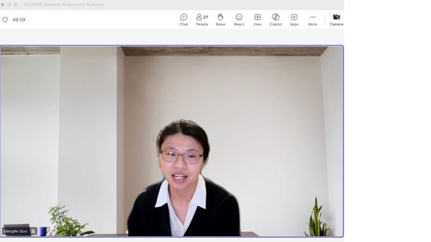Toggle the Camera on
Image resolution: width=431 pixels, height=242 pixels.
tap(336, 20)
